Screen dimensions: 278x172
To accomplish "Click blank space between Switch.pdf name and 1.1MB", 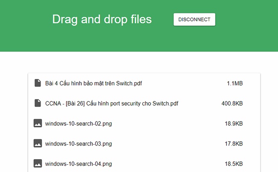I will pyautogui.click(x=184, y=83).
